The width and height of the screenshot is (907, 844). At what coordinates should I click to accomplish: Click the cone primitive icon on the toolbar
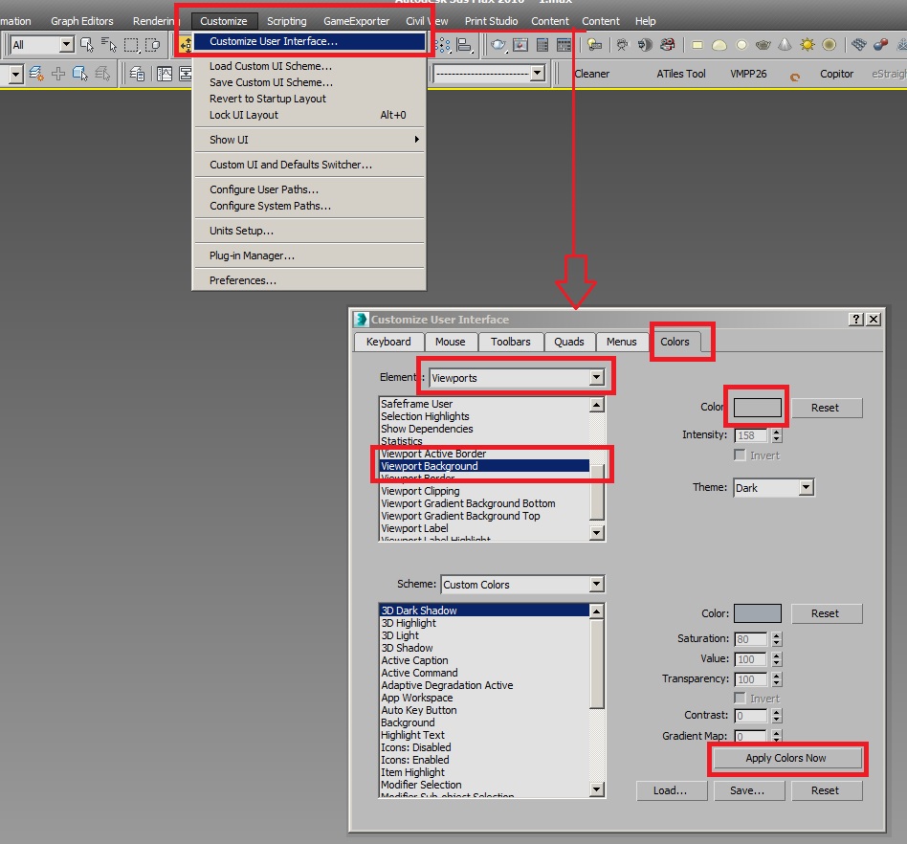[786, 43]
